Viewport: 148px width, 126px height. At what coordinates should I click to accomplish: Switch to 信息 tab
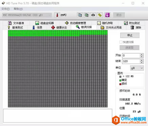pos(37,27)
